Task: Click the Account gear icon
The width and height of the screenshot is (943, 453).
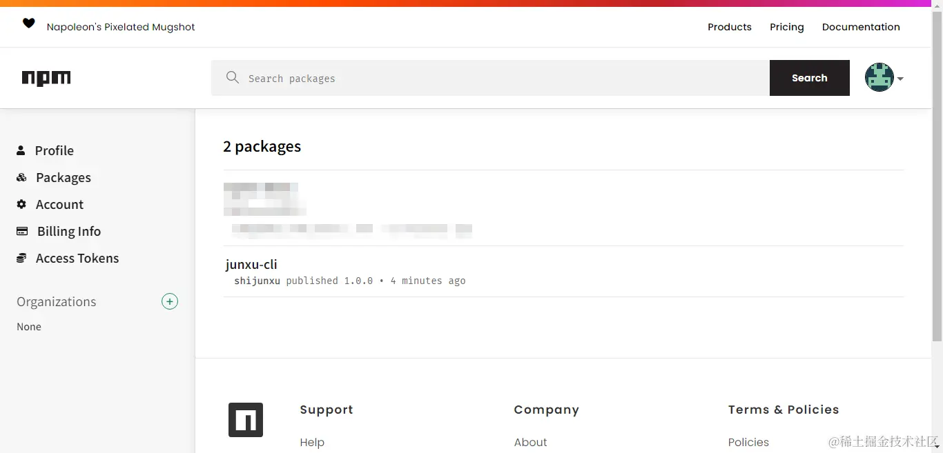Action: (21, 204)
